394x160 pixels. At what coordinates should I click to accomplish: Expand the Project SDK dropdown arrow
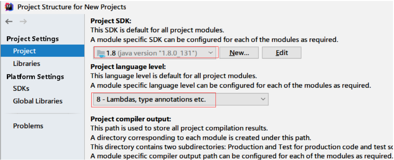point(211,53)
